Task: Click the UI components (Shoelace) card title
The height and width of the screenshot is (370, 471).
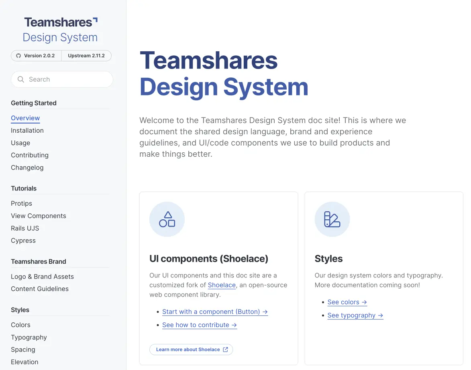Action: click(209, 259)
